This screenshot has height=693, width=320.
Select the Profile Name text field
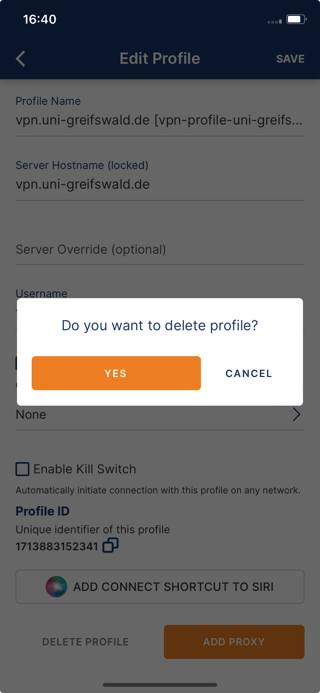pyautogui.click(x=159, y=120)
